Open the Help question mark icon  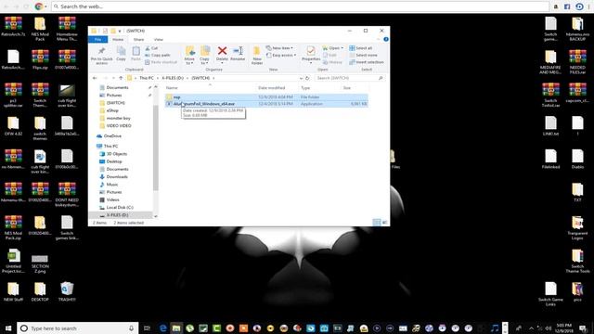point(386,39)
